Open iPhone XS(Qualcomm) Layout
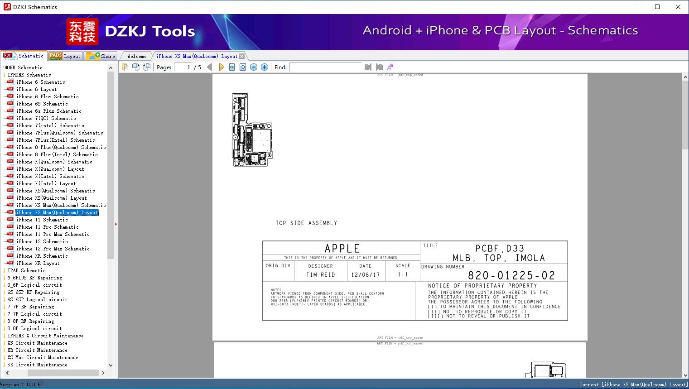Image resolution: width=689 pixels, height=389 pixels. [52, 198]
